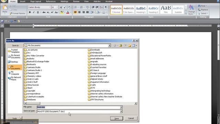This screenshot has width=220, height=124.
Task: Select the ITRT Brochures folder
Action: click(x=96, y=100)
